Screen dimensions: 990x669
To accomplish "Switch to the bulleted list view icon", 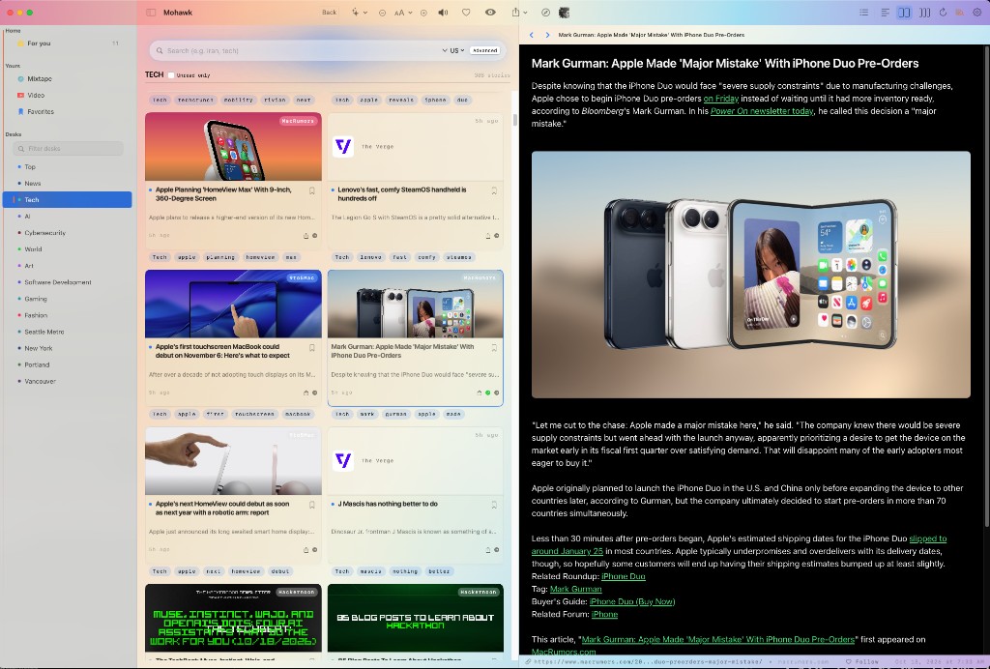I will point(863,13).
